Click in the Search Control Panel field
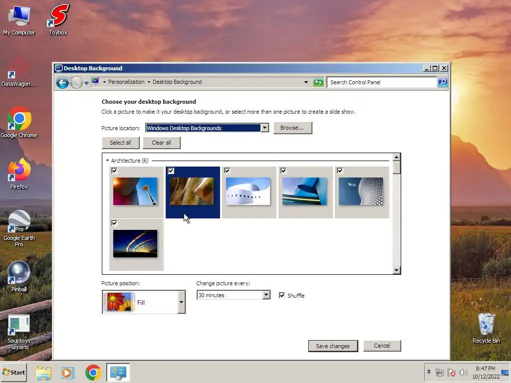Screen dimensions: 511x383 (x=382, y=82)
